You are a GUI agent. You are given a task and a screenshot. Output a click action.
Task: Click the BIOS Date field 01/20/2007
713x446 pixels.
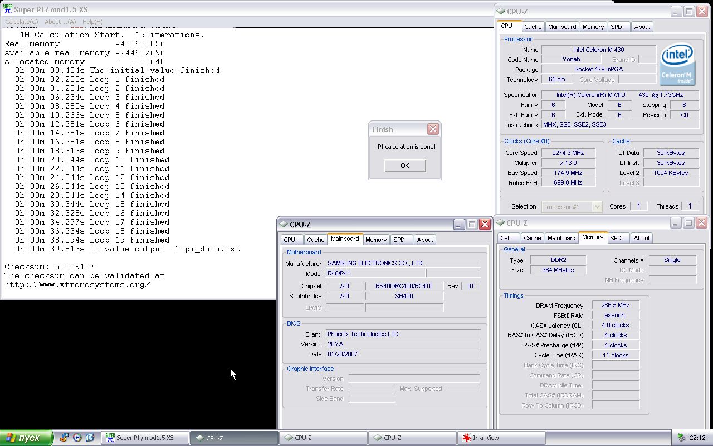[403, 354]
